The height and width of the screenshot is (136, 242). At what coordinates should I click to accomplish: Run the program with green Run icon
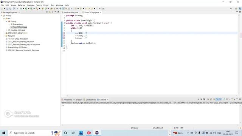point(26,9)
